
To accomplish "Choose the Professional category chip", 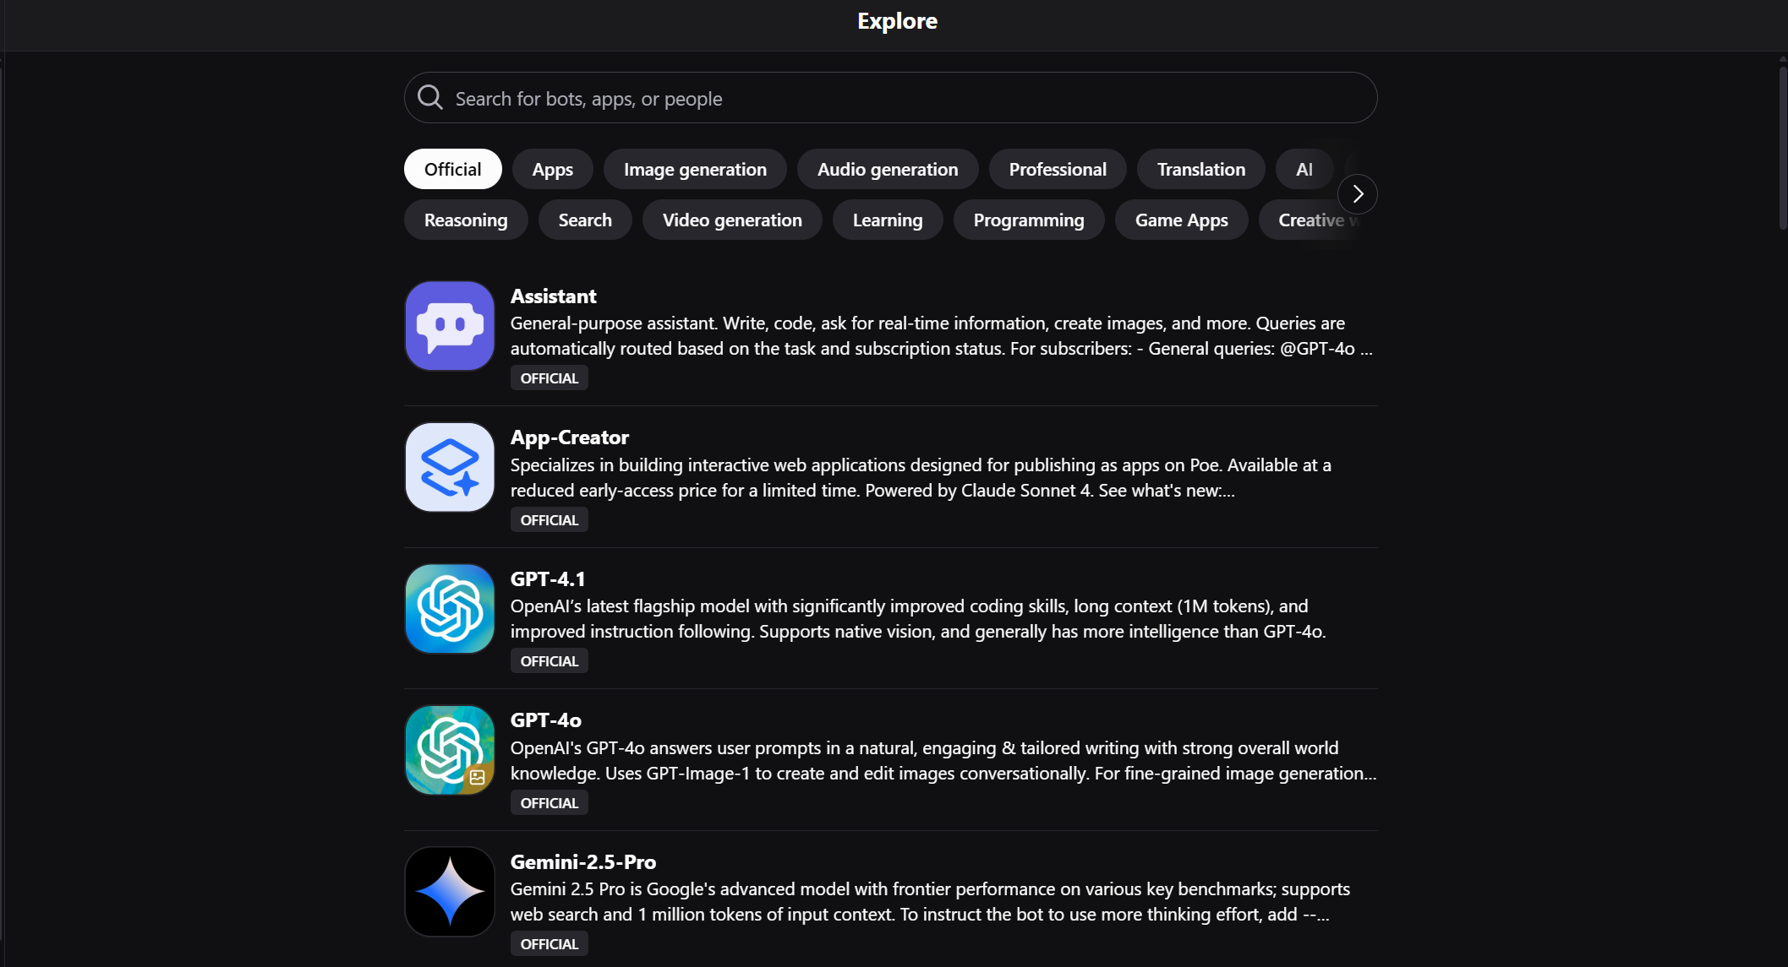I will coord(1058,169).
